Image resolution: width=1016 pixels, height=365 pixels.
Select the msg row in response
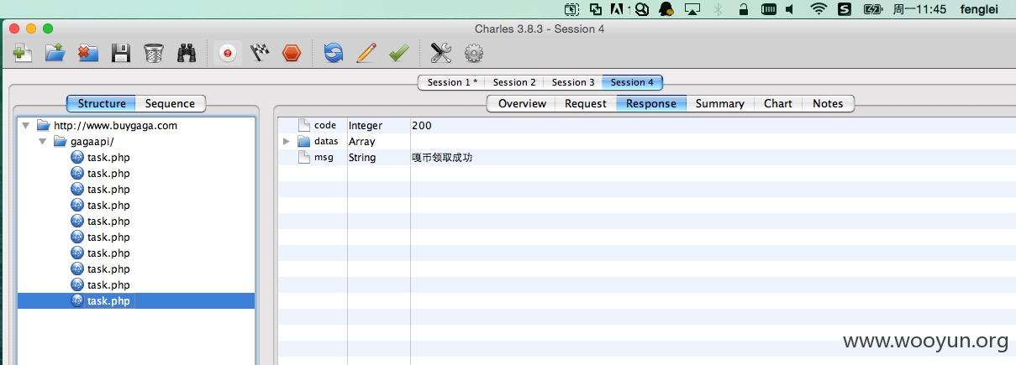coord(646,158)
